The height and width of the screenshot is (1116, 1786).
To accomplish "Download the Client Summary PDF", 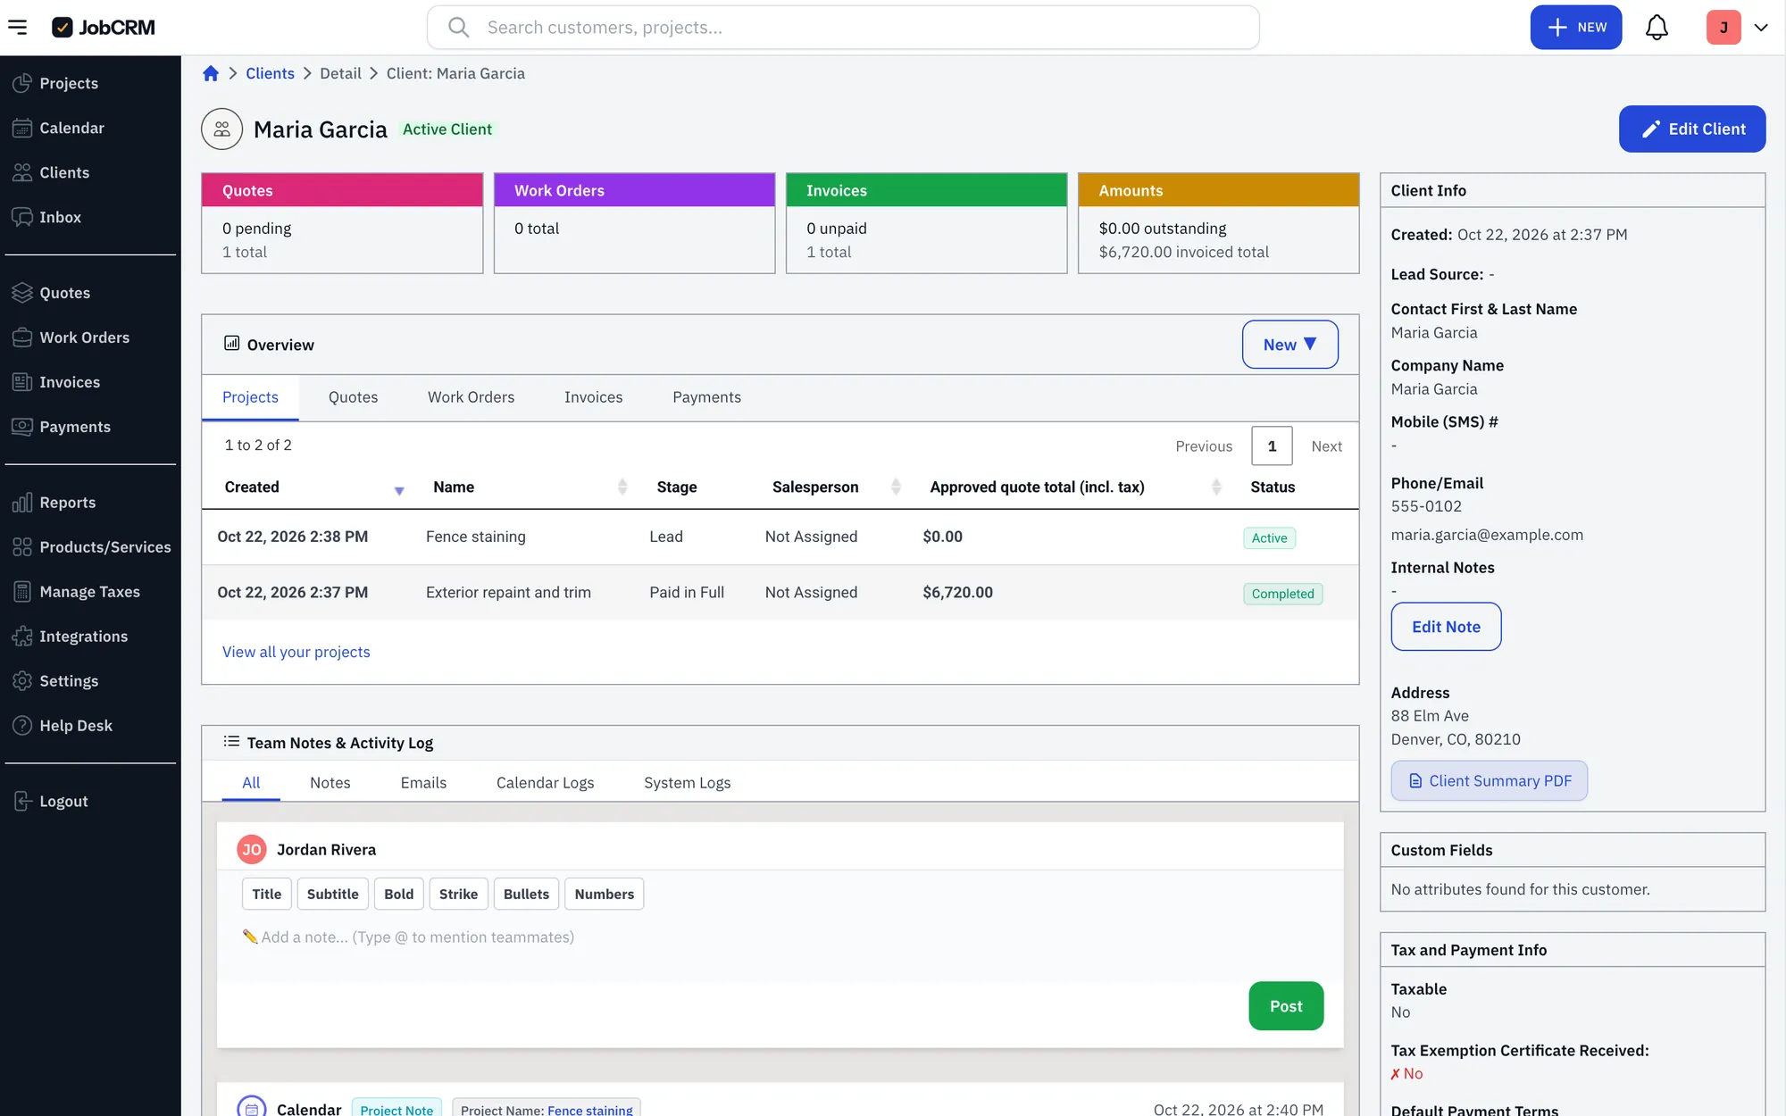I will [x=1489, y=781].
